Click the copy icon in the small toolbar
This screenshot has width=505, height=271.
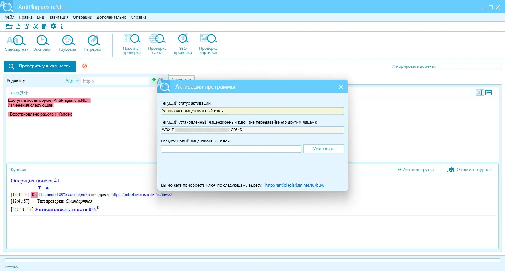(27, 26)
